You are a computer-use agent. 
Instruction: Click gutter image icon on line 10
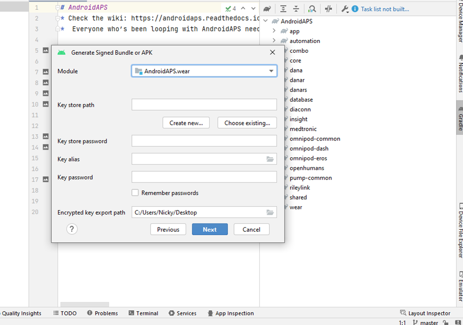46,104
